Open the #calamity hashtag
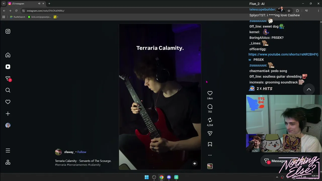Image resolution: width=322 pixels, height=181 pixels. 94,165
